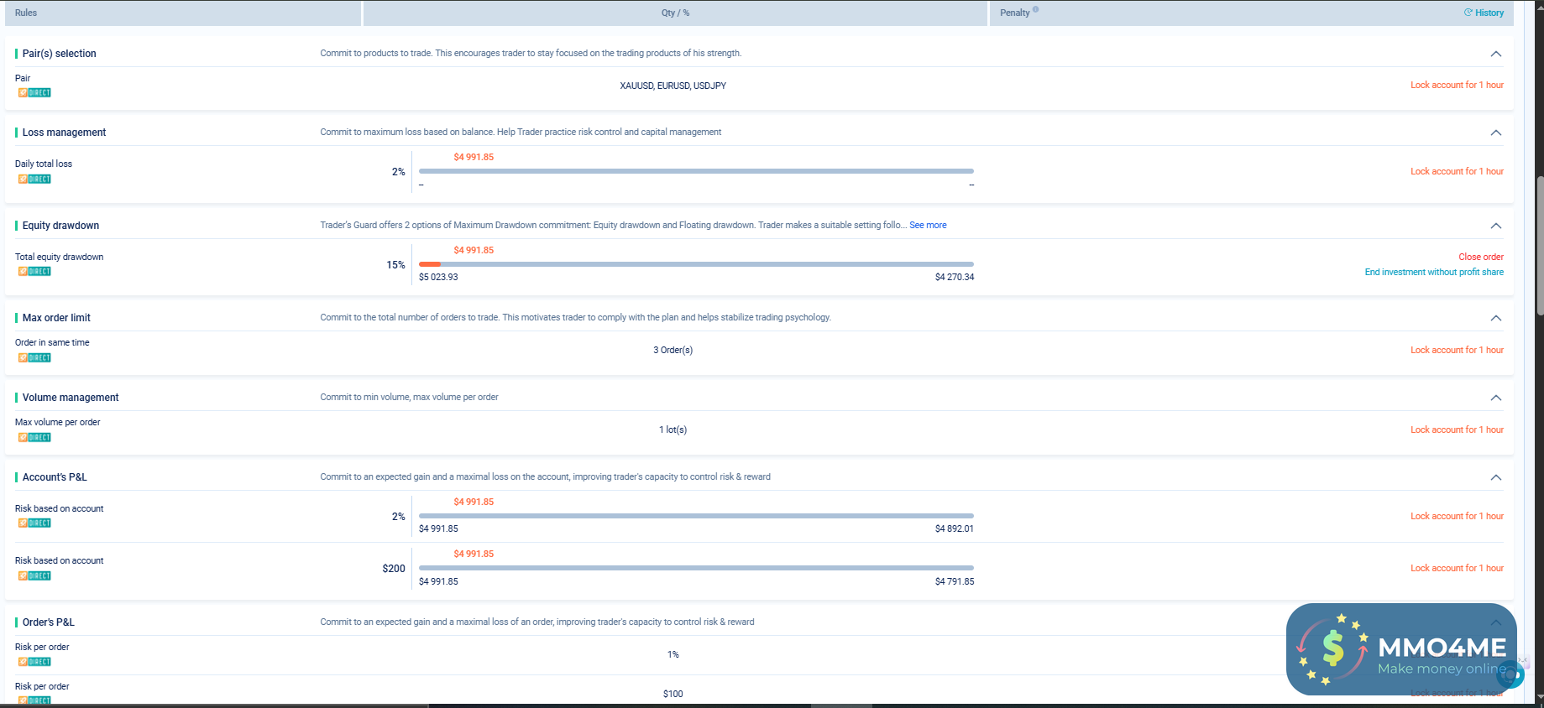1544x708 pixels.
Task: Click the $200 Risk based on account progress bar
Action: point(696,568)
